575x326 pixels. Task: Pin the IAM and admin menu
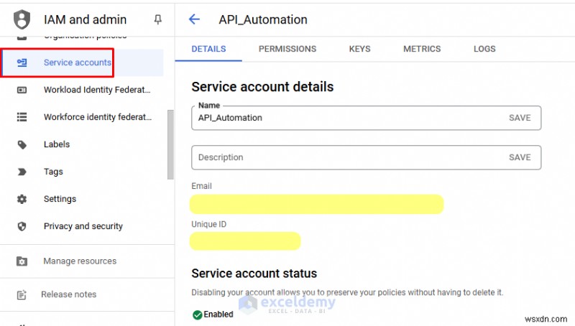click(x=157, y=19)
